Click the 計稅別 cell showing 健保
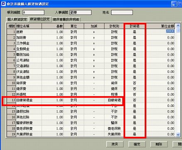Viewport: 182px width, 150px height. tap(114, 89)
